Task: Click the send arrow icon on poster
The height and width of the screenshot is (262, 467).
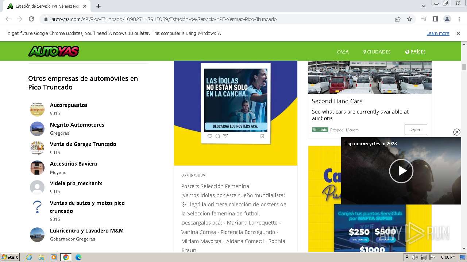Action: pos(225,136)
